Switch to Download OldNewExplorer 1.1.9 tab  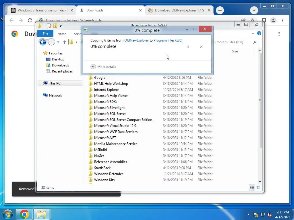(179, 10)
